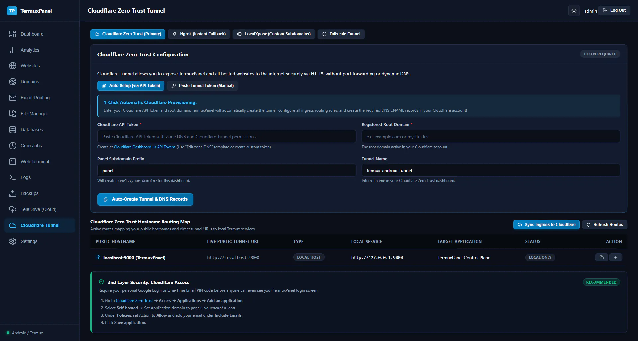
Task: Click the Log Out button
Action: click(614, 10)
